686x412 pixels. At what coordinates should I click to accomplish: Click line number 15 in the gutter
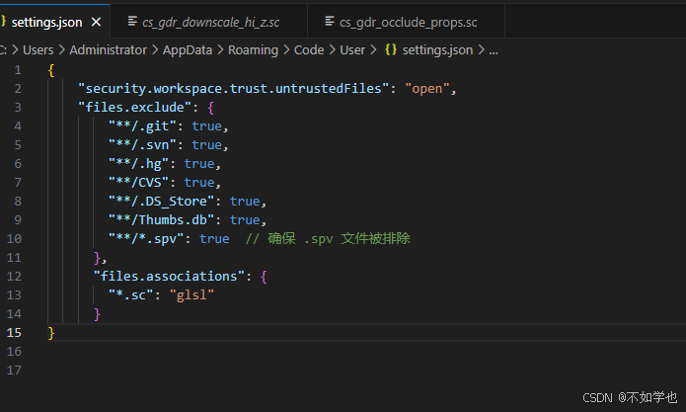[14, 333]
